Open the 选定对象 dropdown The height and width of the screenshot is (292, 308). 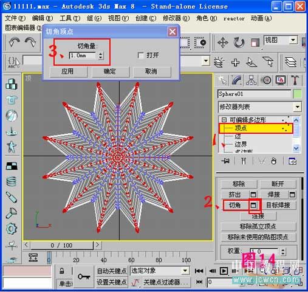pyautogui.click(x=160, y=271)
